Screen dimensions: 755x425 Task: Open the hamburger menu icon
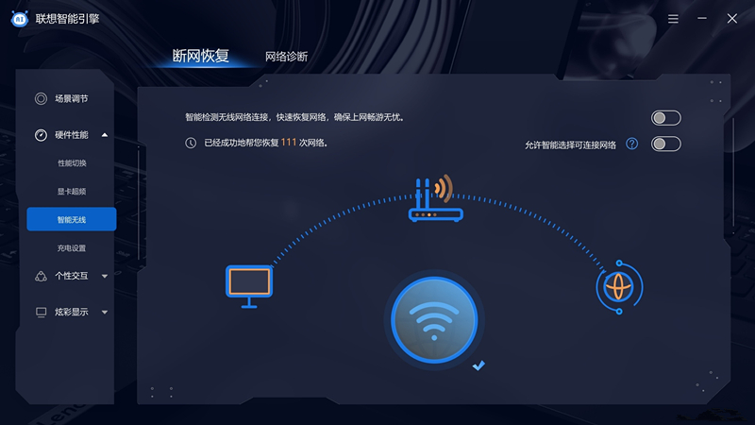(673, 19)
